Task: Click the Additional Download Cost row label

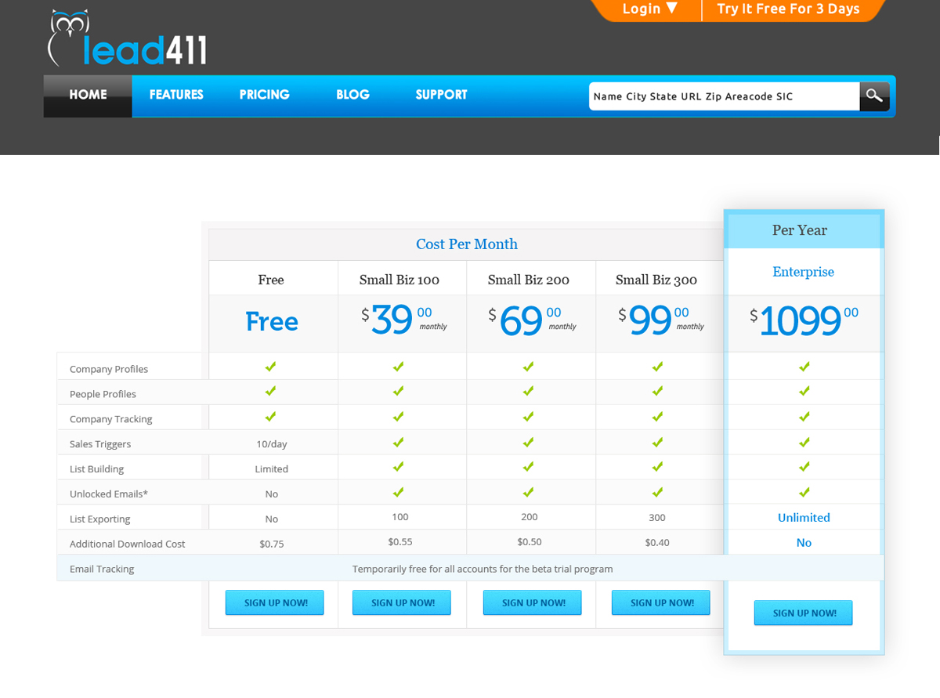Action: (x=128, y=544)
